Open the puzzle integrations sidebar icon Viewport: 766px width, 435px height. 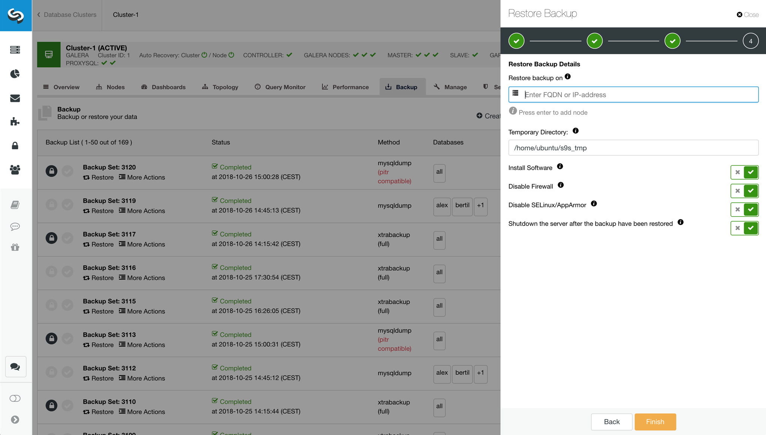pos(15,122)
